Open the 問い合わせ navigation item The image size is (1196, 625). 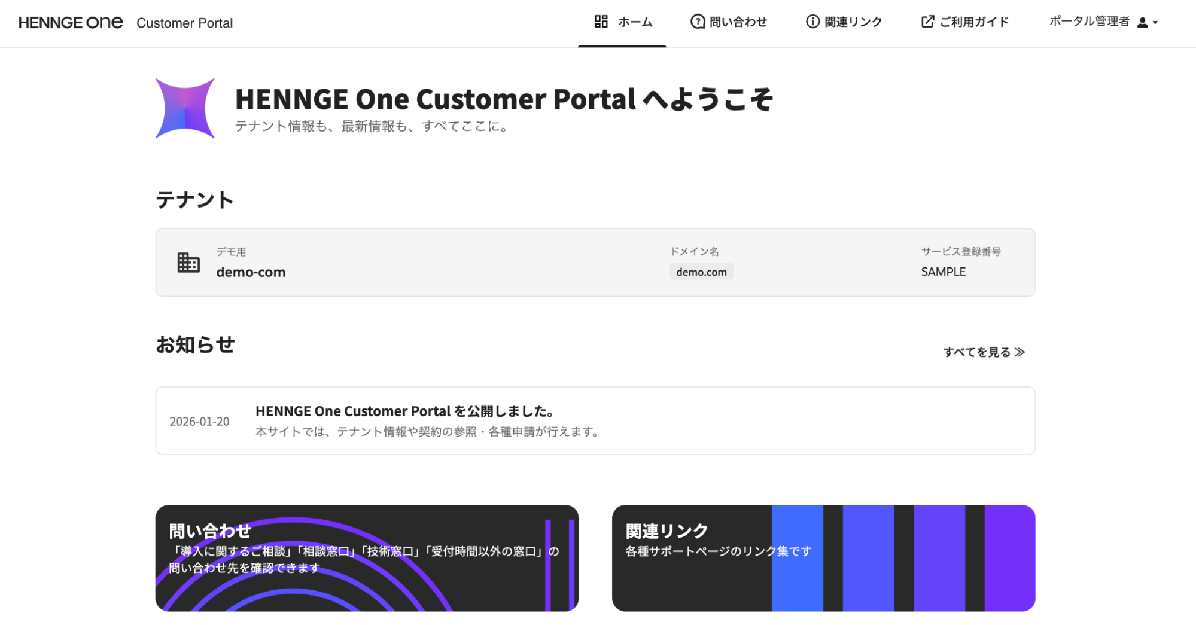coord(729,22)
